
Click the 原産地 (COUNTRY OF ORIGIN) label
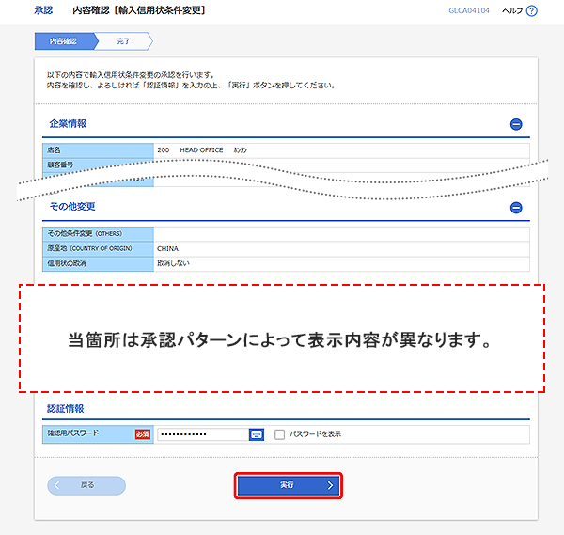(89, 248)
